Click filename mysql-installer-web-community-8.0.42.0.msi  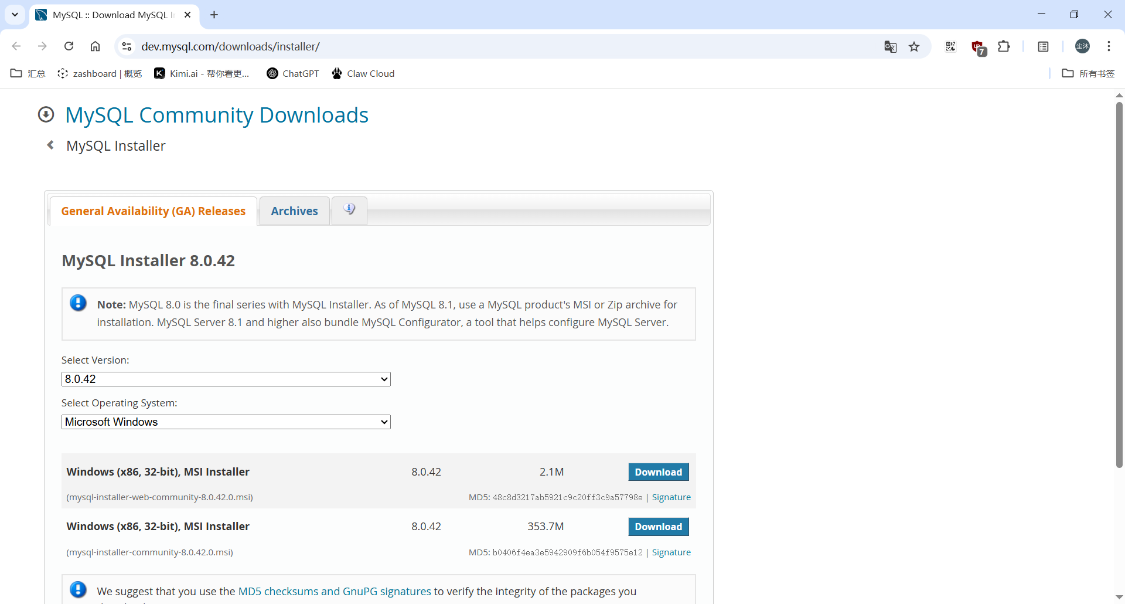160,497
